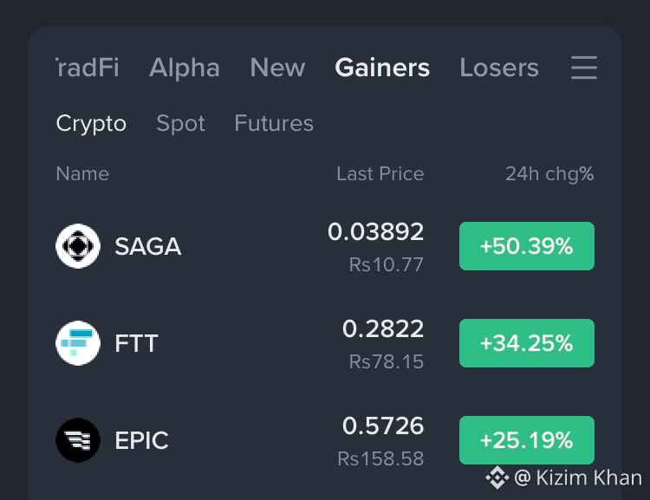Select the Gainers tab

click(382, 68)
